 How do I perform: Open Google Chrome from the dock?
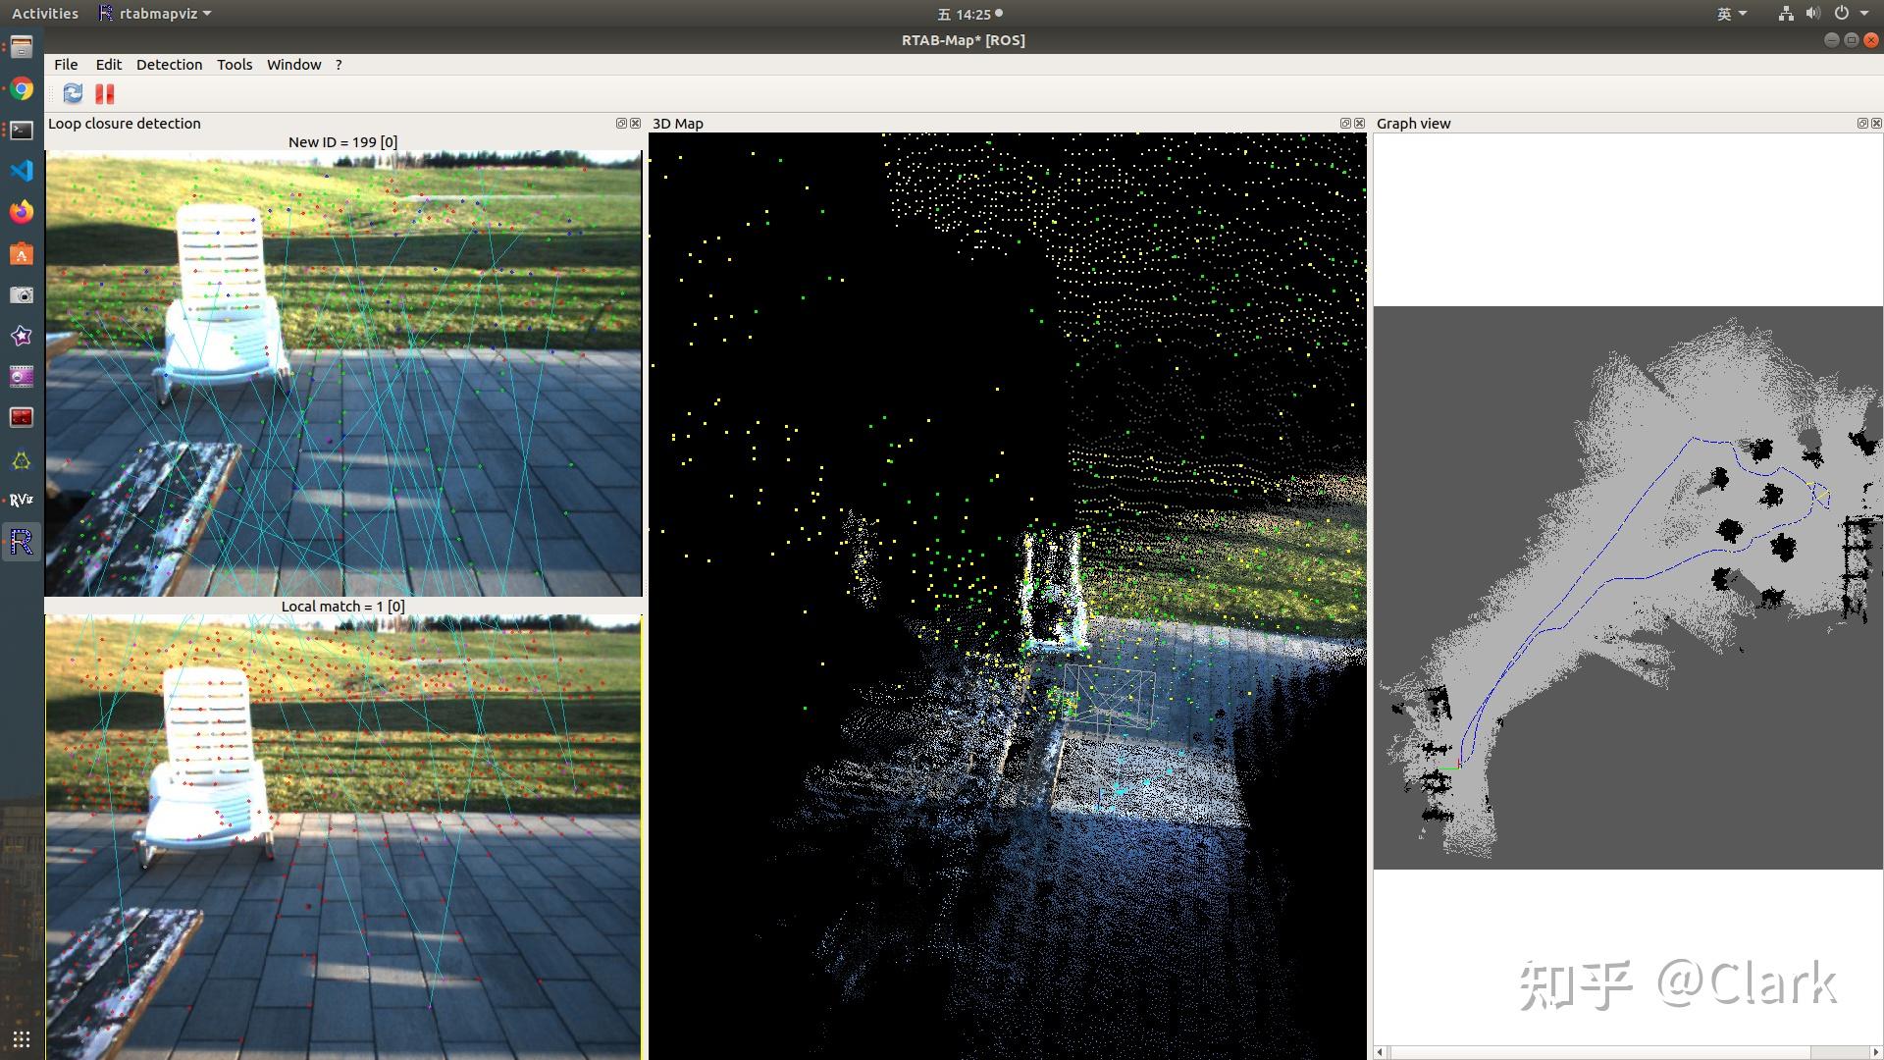pyautogui.click(x=22, y=89)
